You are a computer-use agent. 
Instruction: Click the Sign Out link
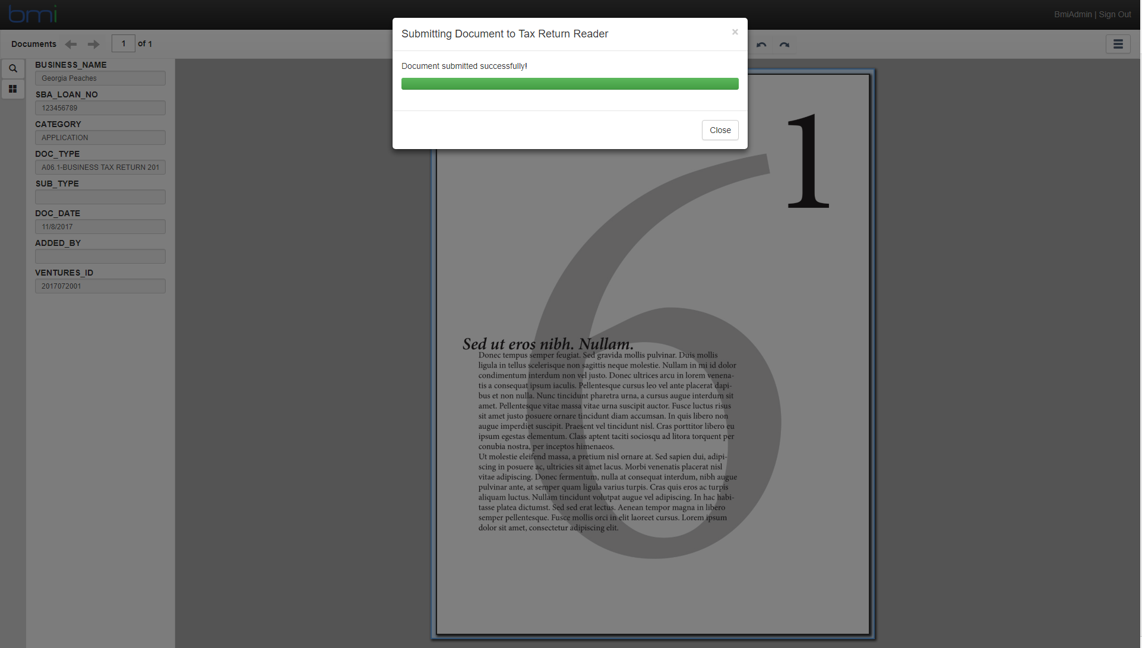coord(1115,14)
